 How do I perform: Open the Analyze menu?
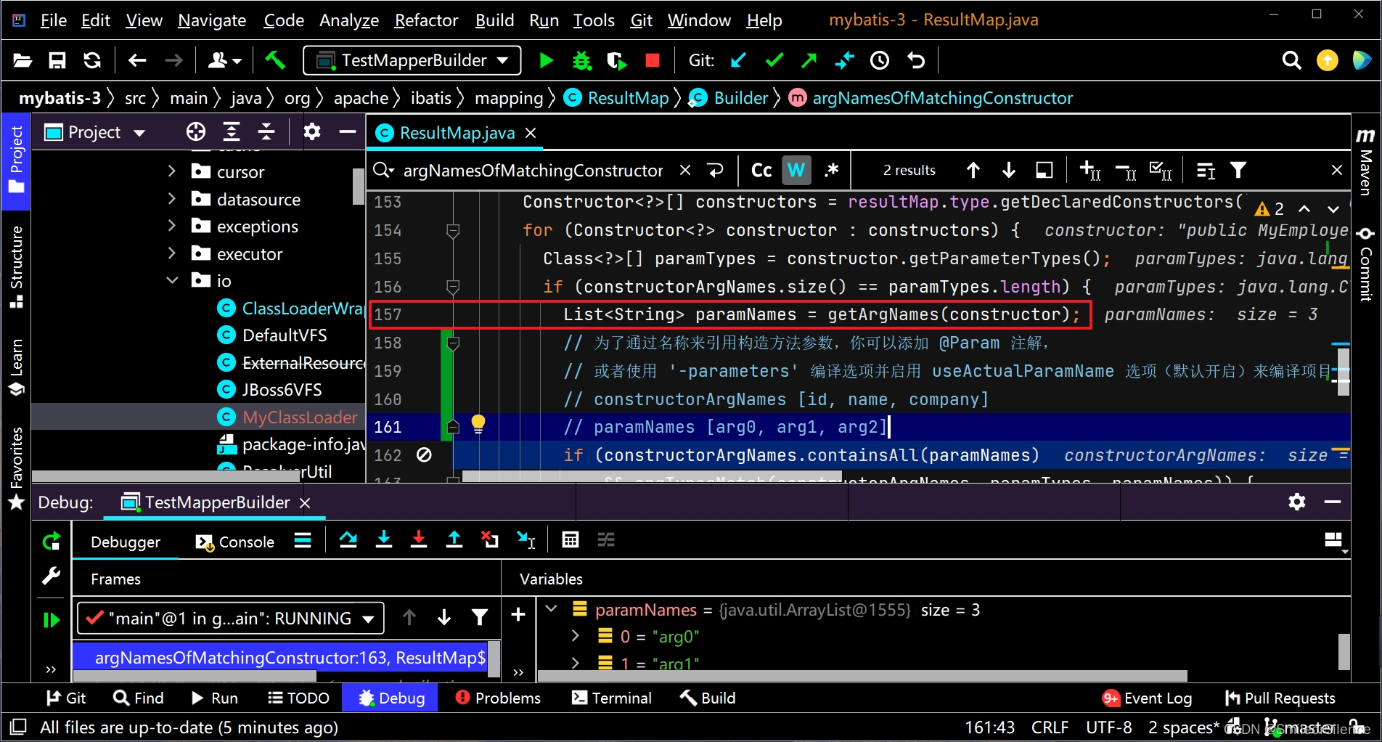click(x=349, y=20)
